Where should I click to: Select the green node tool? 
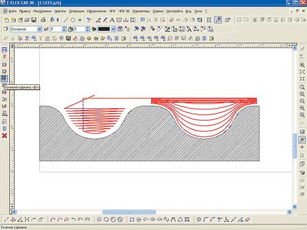click(x=80, y=20)
